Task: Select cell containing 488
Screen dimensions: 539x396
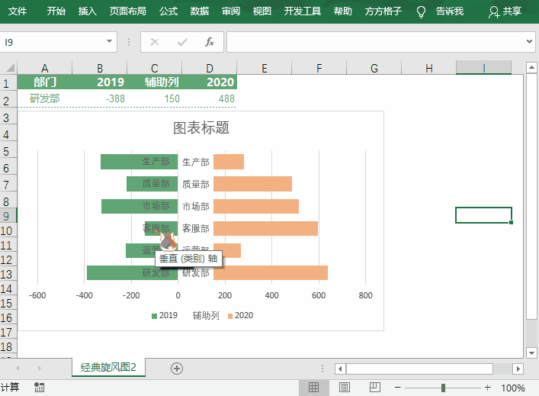Action: tap(210, 98)
